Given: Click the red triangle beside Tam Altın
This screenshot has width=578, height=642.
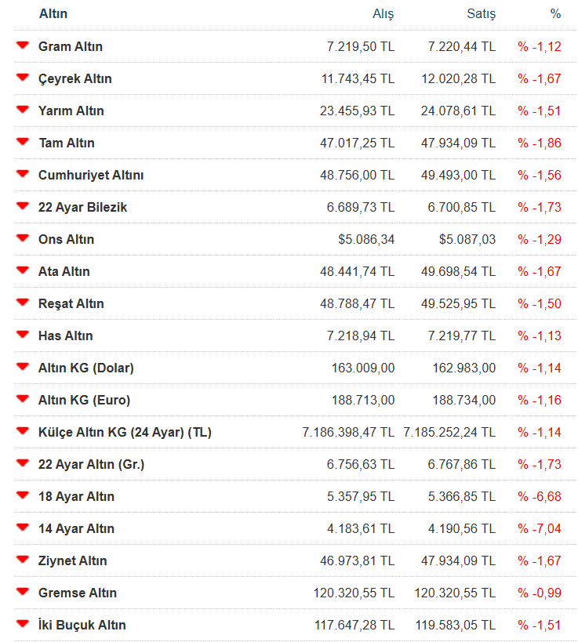Looking at the screenshot, I should click(x=22, y=142).
